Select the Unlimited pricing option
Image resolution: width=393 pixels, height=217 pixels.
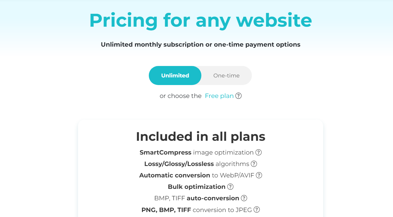coord(175,76)
